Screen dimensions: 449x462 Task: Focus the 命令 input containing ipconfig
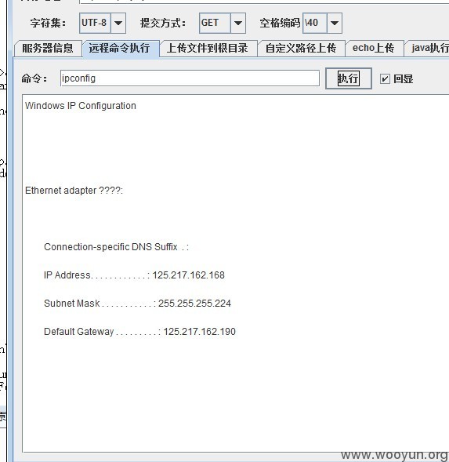pos(190,78)
